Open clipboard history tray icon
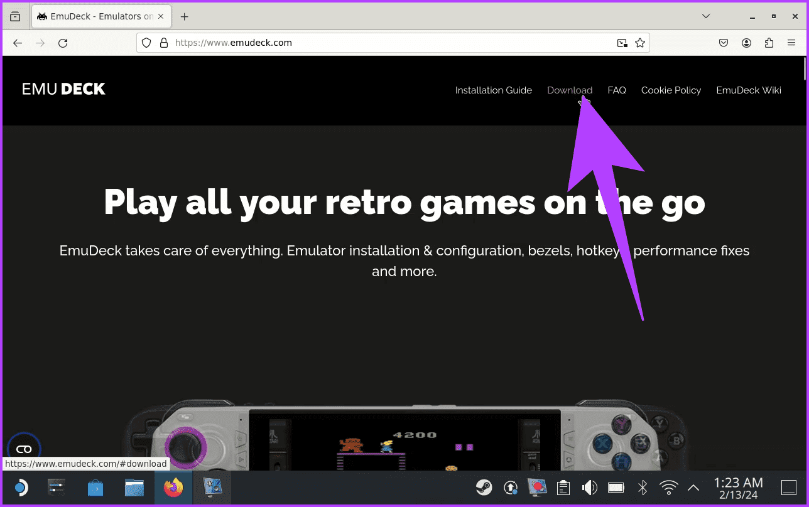The height and width of the screenshot is (507, 809). [x=563, y=488]
